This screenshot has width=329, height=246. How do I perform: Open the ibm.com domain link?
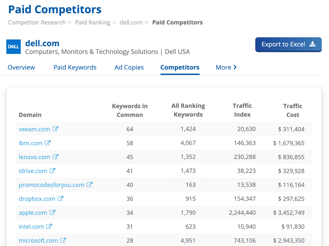pyautogui.click(x=31, y=143)
